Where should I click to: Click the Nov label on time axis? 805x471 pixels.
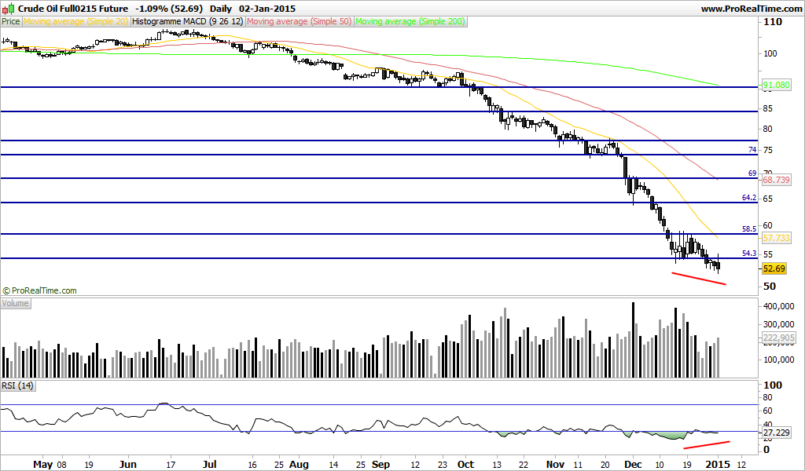tap(556, 465)
